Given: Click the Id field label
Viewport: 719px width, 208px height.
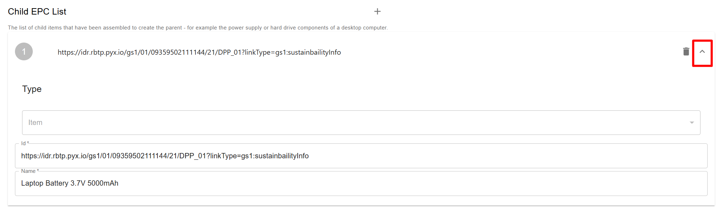Looking at the screenshot, I should (24, 143).
